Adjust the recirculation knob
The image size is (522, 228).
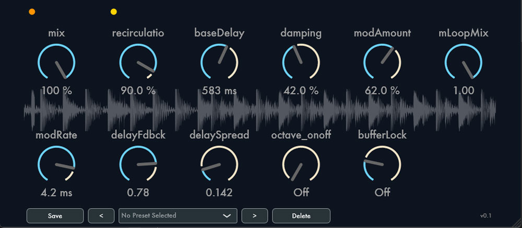tap(138, 63)
